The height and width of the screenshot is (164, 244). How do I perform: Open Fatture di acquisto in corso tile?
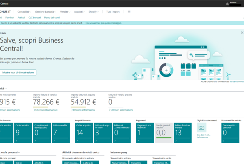[x=103, y=133]
